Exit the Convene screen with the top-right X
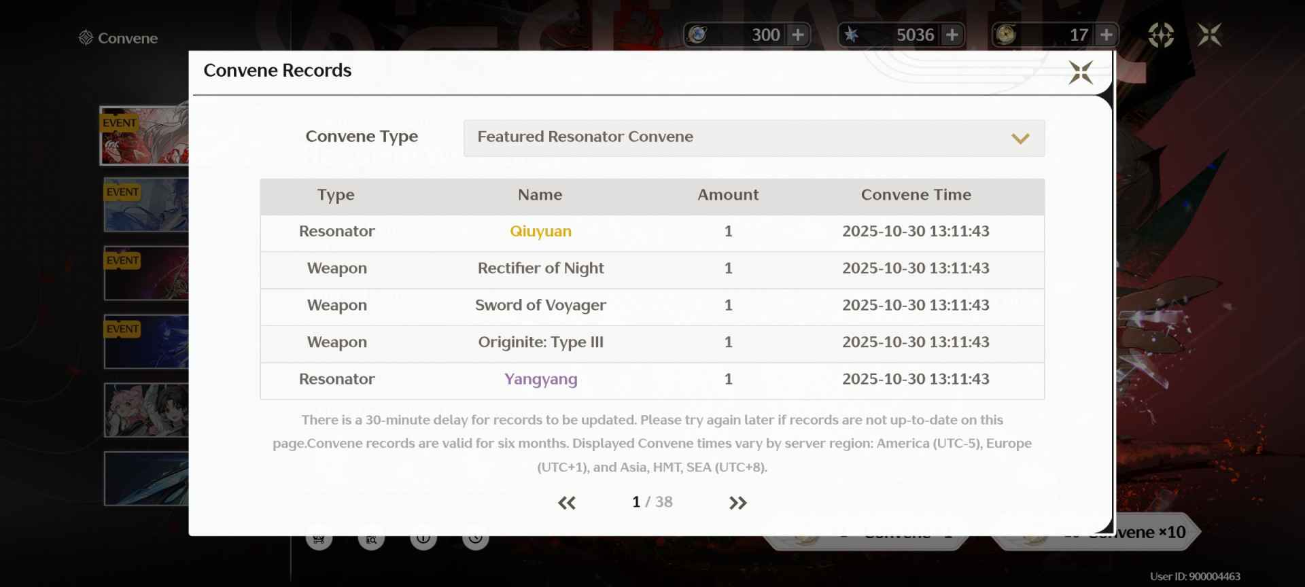Screen dimensions: 1305x587 (x=1209, y=35)
